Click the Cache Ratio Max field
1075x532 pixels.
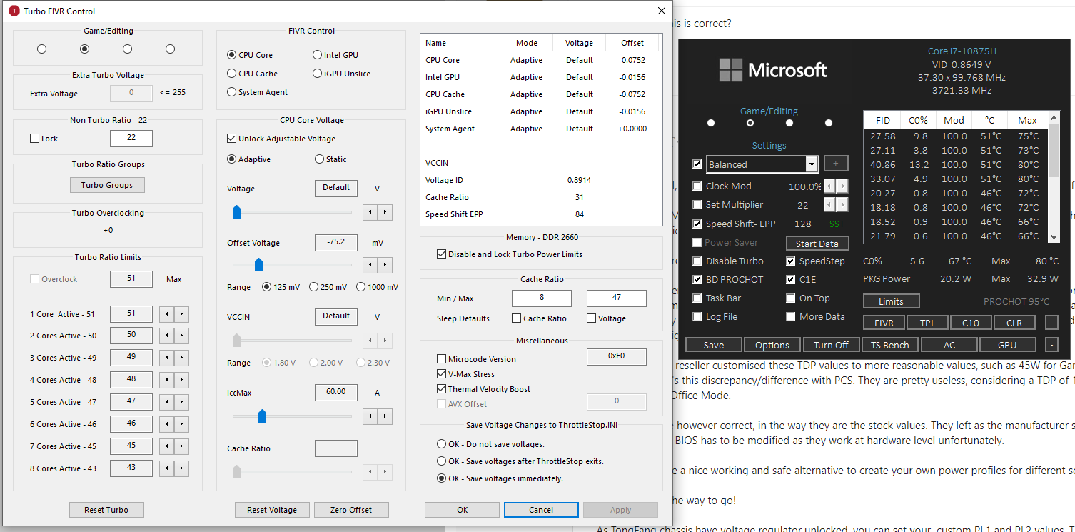coord(617,298)
